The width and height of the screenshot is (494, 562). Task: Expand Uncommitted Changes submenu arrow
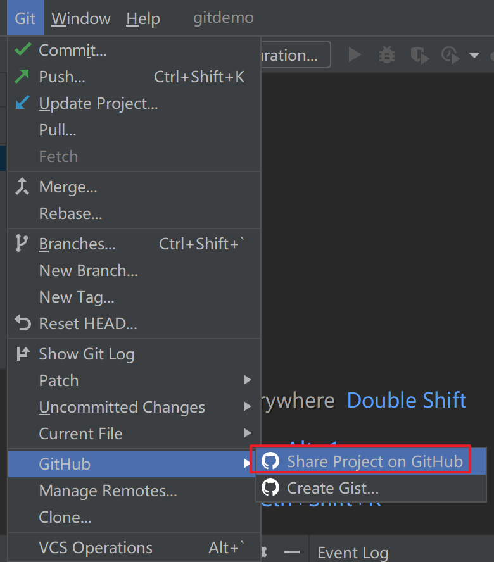247,406
